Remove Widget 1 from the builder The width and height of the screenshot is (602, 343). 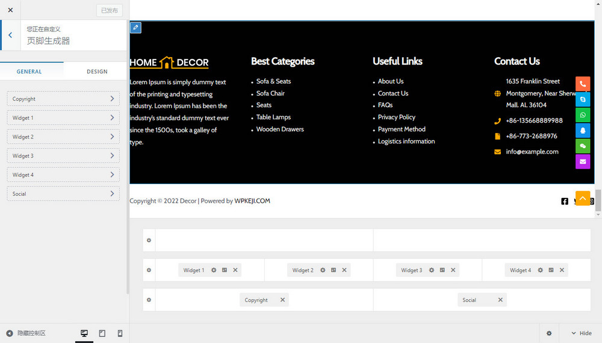[x=235, y=270]
